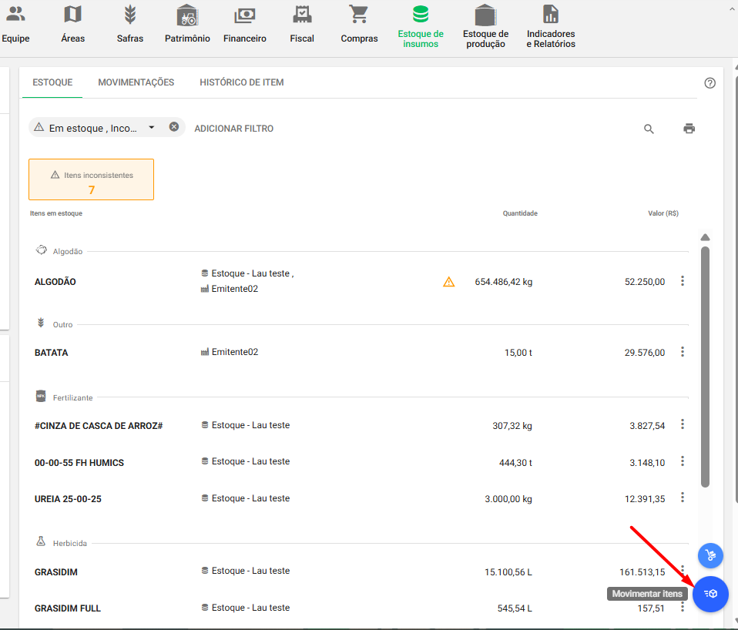Click the ALGODÃO inconsistency warning icon
This screenshot has height=630, width=738.
tap(448, 282)
